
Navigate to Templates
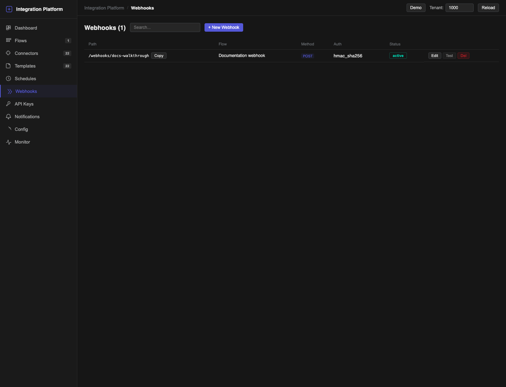click(x=39, y=66)
